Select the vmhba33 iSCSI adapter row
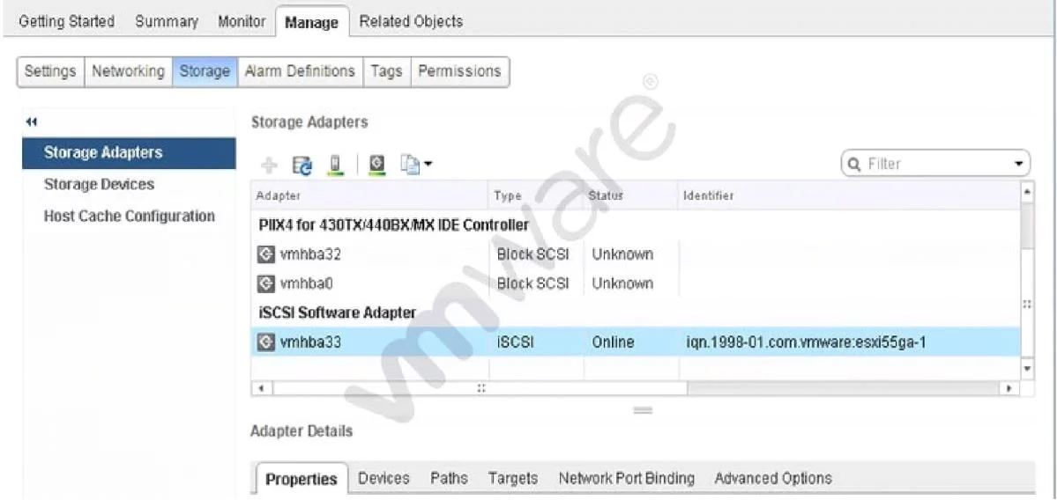1057x500 pixels. tap(636, 342)
